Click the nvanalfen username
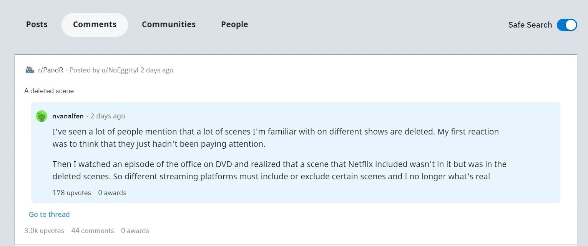 click(x=68, y=116)
